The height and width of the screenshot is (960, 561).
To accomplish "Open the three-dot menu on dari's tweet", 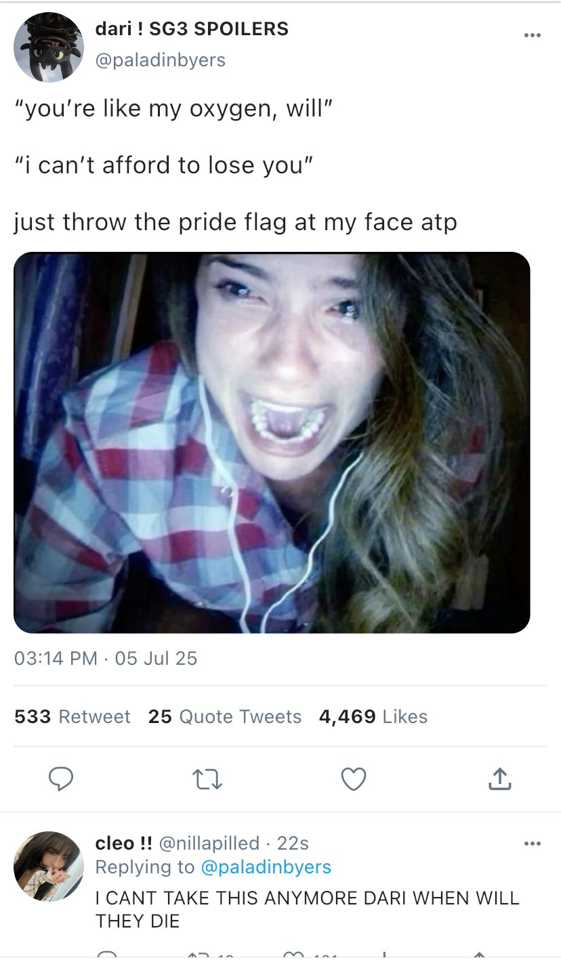I will pos(533,35).
